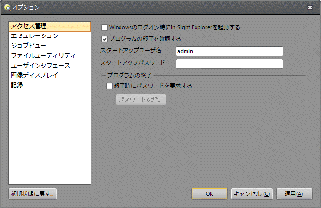321x208 pixels.
Task: Click the In-Sight app icon in title bar
Action: click(x=6, y=7)
